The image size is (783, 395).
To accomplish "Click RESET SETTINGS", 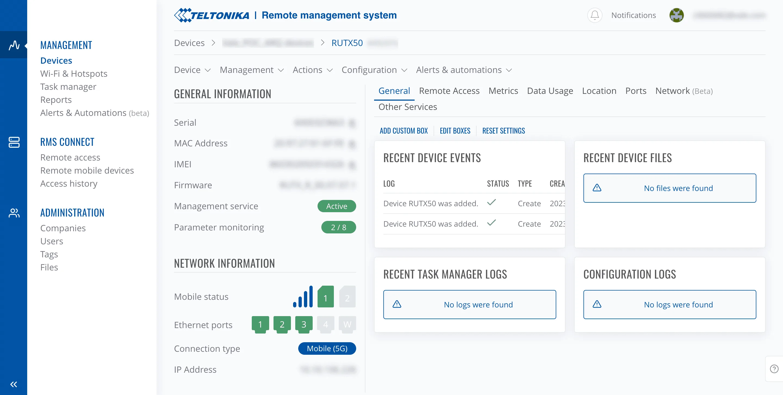I will click(x=503, y=131).
